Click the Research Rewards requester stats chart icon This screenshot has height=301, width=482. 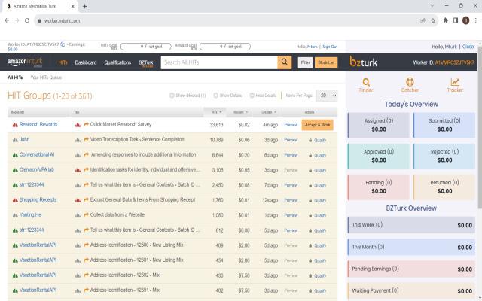pos(15,125)
